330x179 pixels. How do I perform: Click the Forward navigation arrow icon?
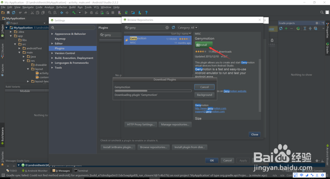(67, 13)
